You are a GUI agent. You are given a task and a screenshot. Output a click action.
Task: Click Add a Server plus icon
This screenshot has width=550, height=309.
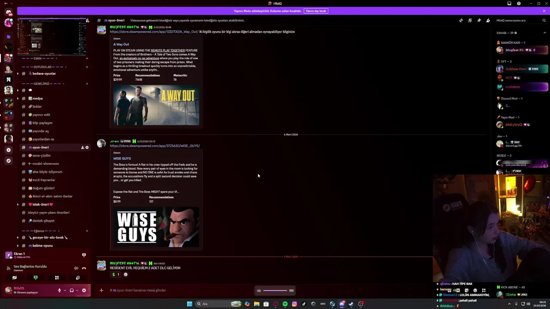point(9,150)
